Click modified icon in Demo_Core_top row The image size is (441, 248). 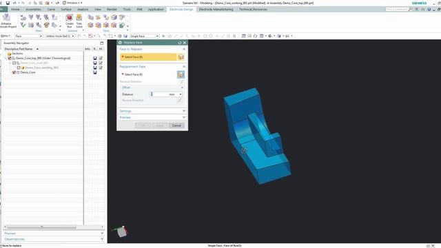101,58
